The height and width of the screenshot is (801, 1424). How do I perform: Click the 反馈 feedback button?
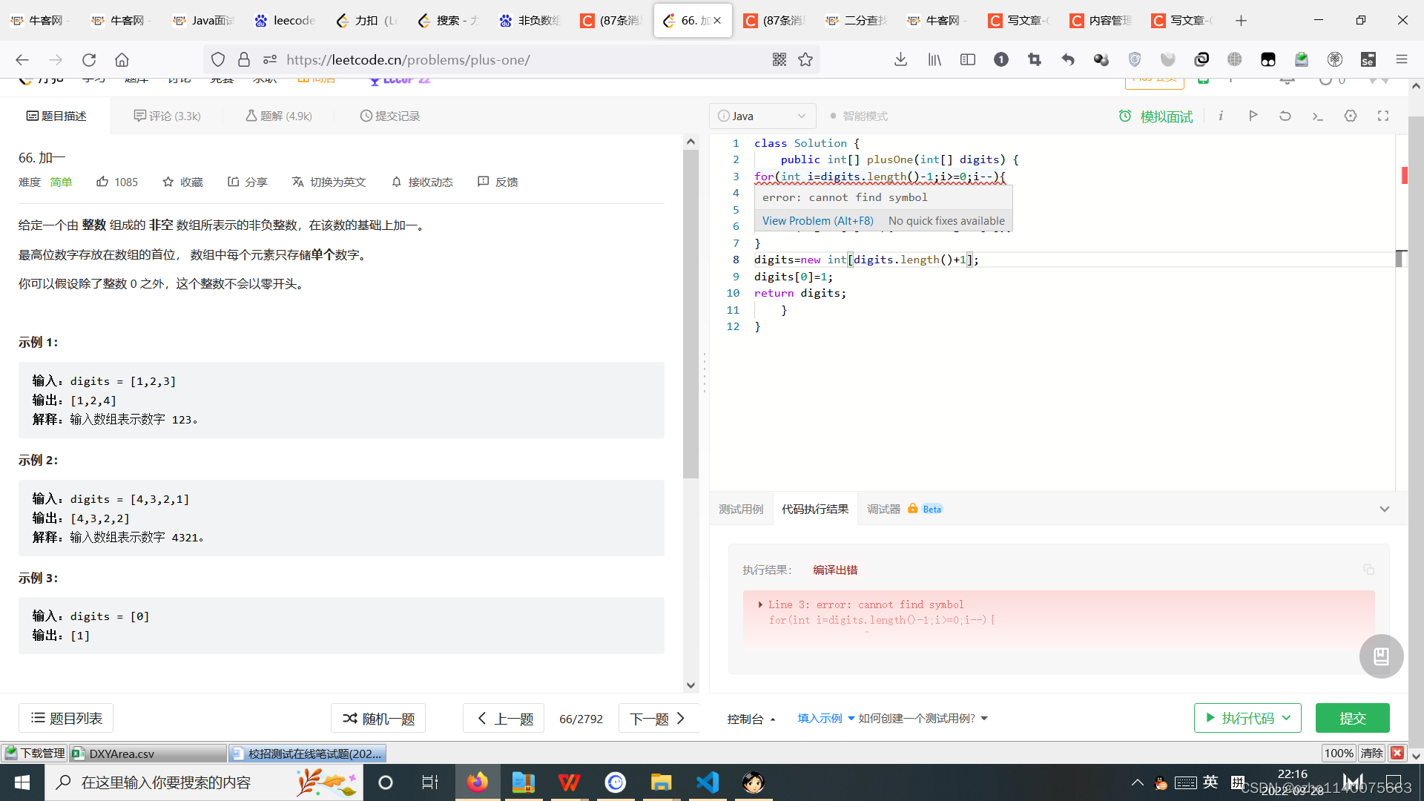click(x=498, y=182)
